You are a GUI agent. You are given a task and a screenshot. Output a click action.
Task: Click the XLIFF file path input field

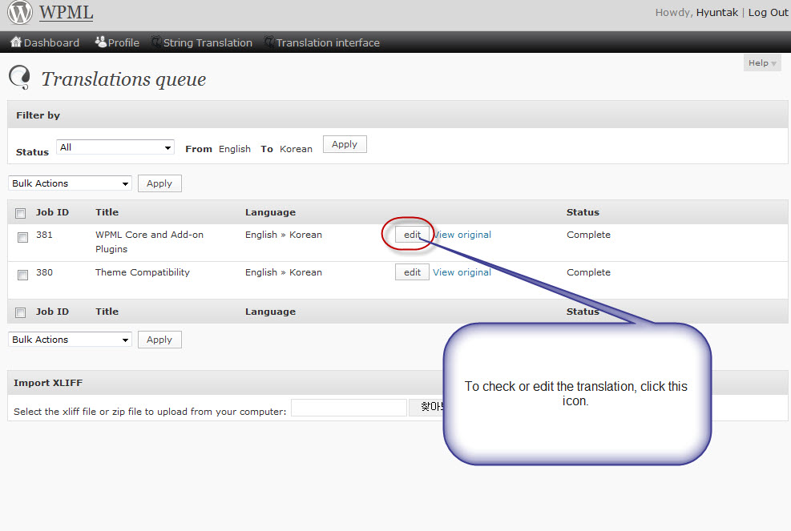(349, 408)
